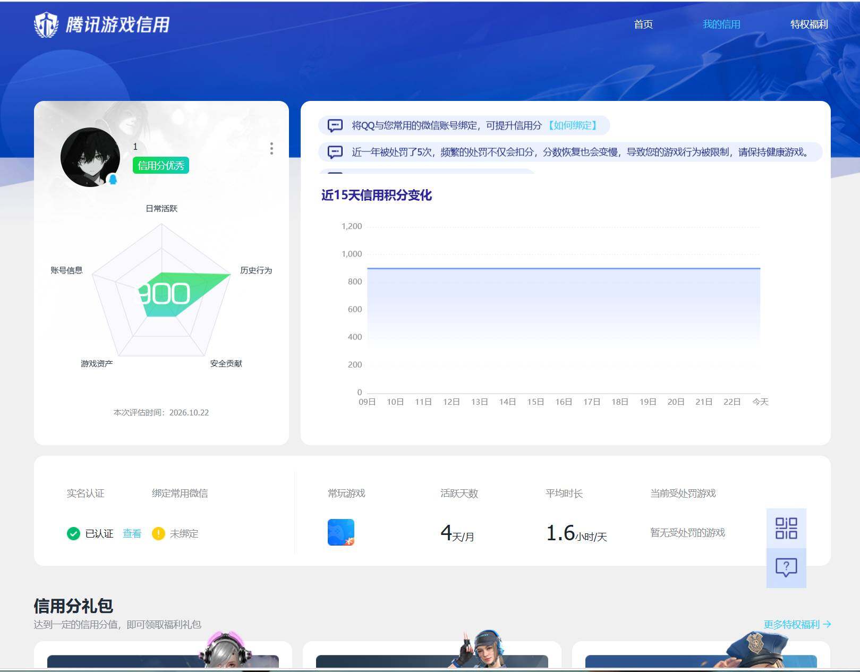Click 安全贡献 radar label
The height and width of the screenshot is (672, 860).
(x=226, y=363)
